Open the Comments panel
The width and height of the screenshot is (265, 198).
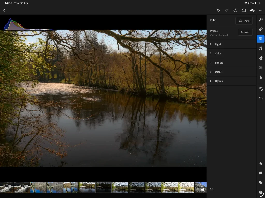(261, 173)
